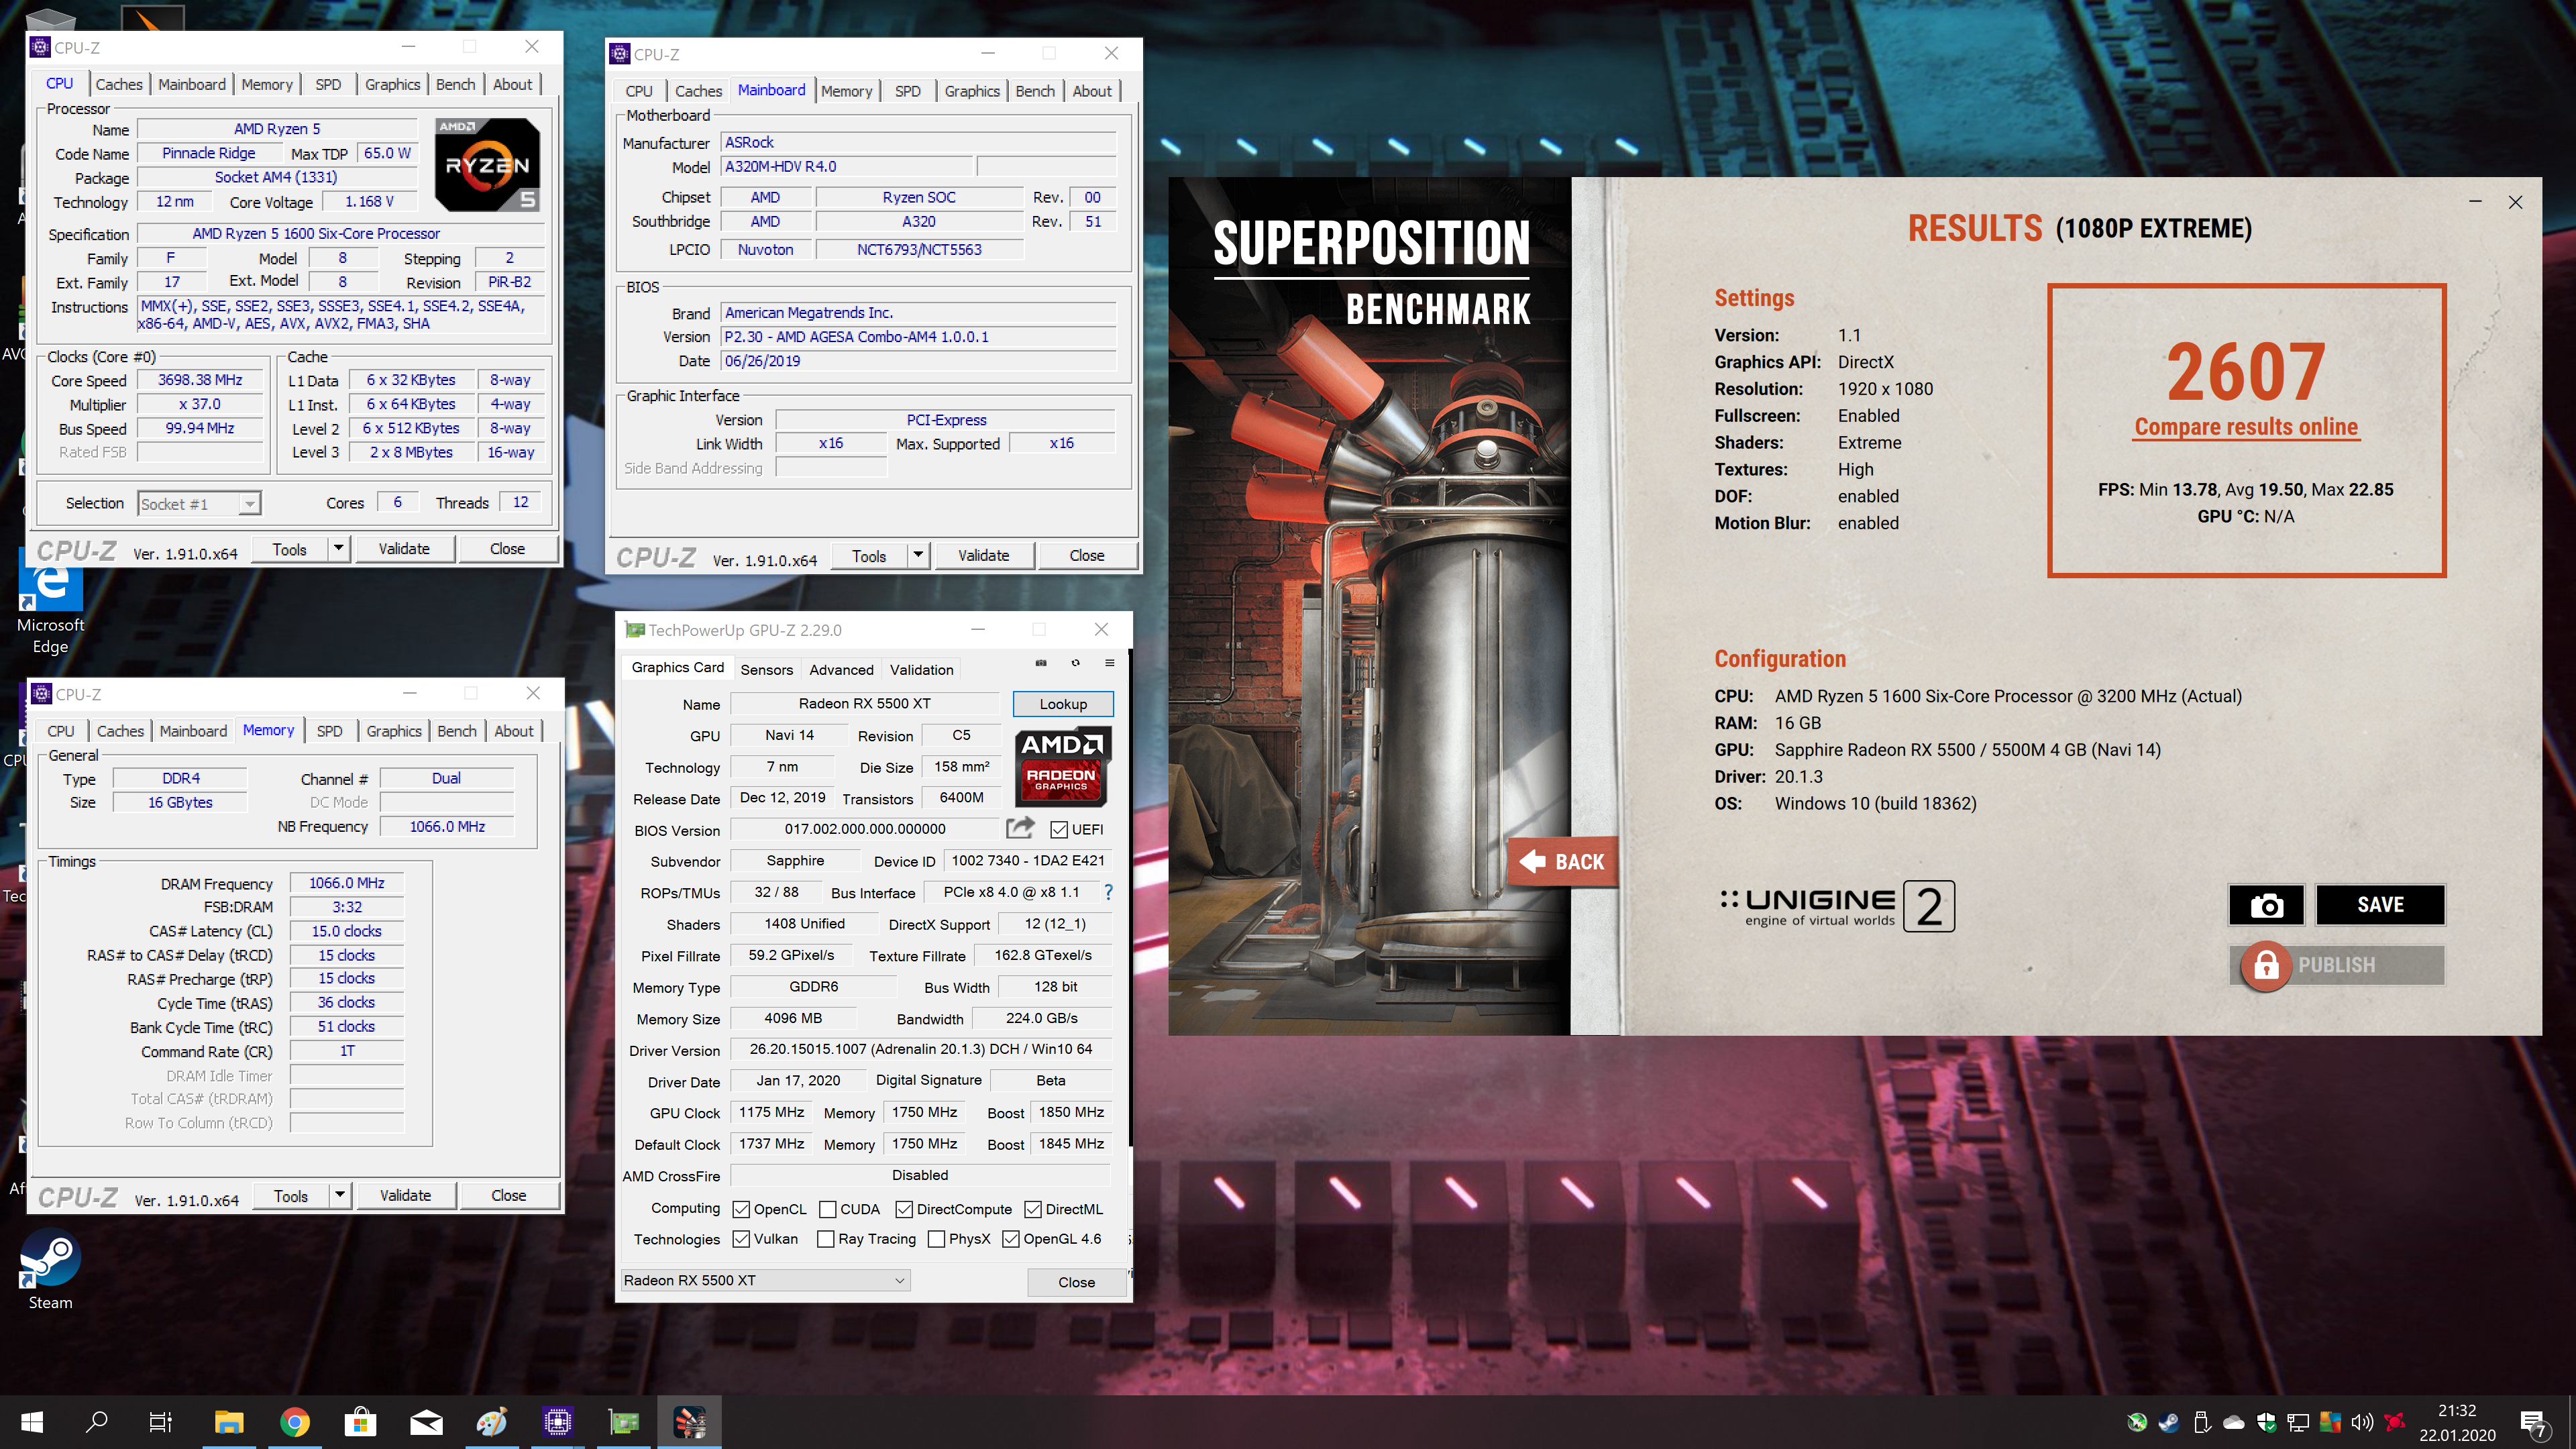Screen dimensions: 2576x1449
Task: Open Windows Security from the tray shield
Action: [x=2266, y=1421]
